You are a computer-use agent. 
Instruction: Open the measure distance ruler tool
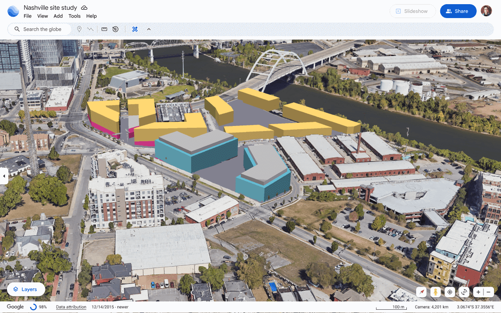(x=104, y=29)
